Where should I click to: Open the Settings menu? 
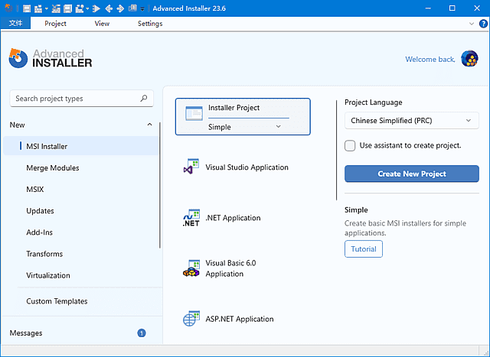(150, 24)
